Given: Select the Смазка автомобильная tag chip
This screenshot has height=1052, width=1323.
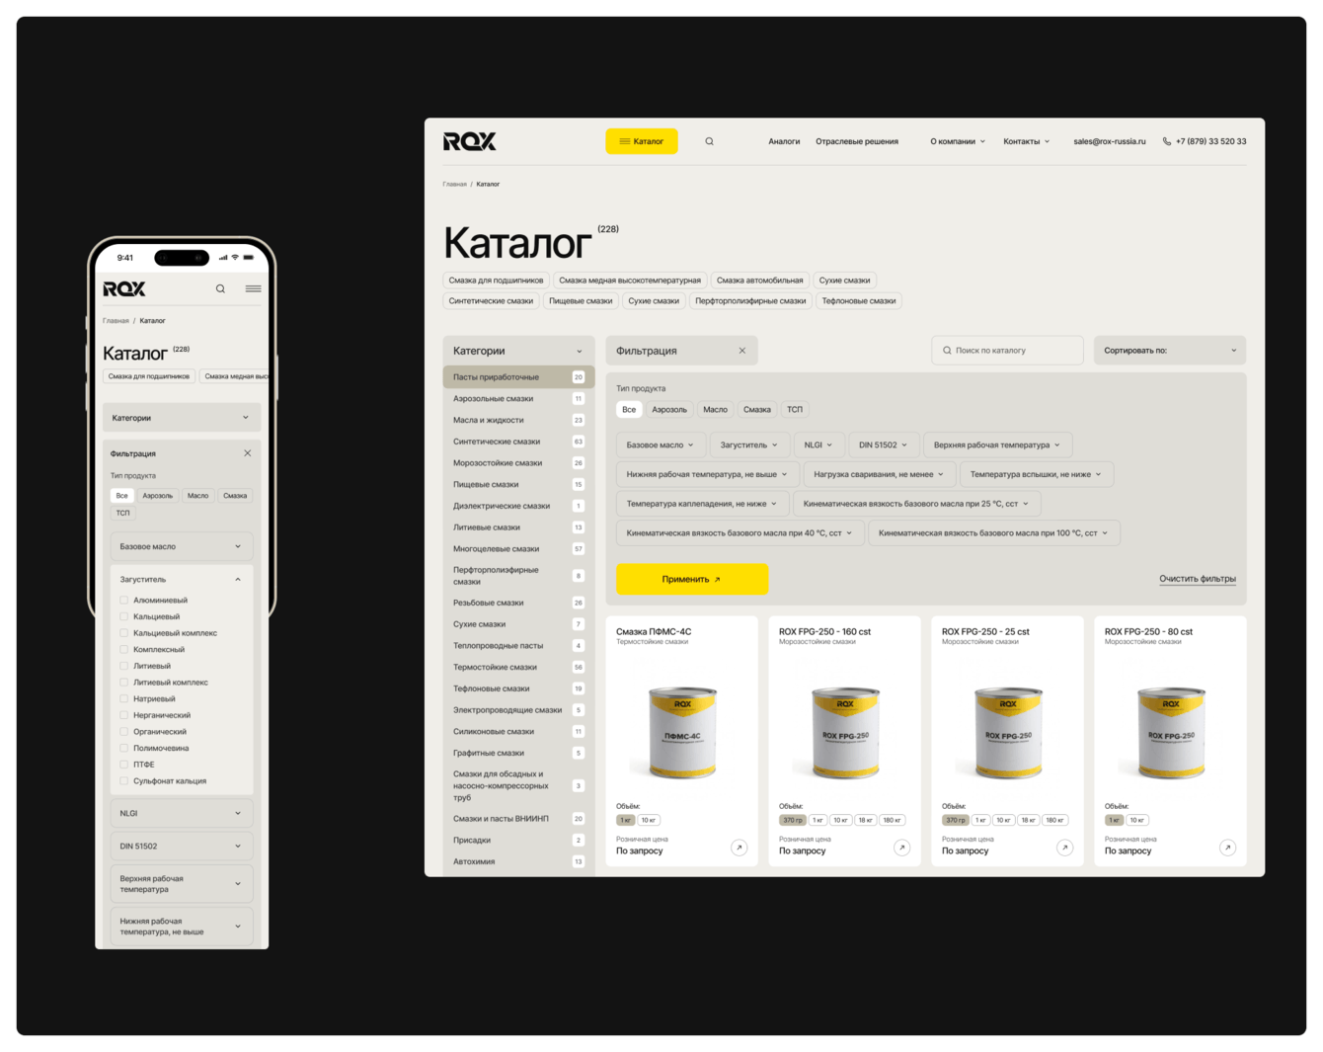Looking at the screenshot, I should point(760,281).
